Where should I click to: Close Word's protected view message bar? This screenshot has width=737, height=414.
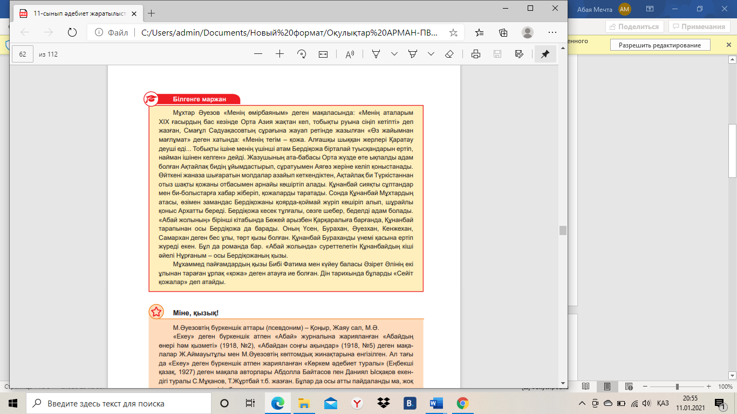[729, 45]
